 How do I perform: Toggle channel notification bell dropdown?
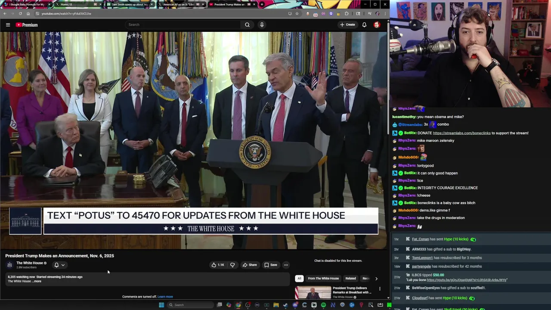59,265
